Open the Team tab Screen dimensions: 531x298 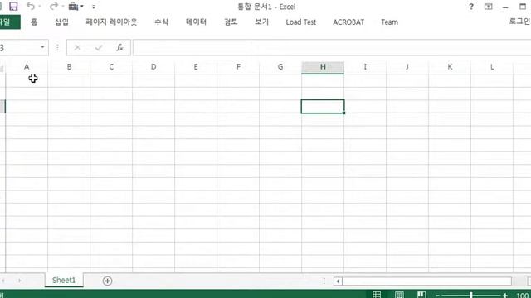pos(389,22)
